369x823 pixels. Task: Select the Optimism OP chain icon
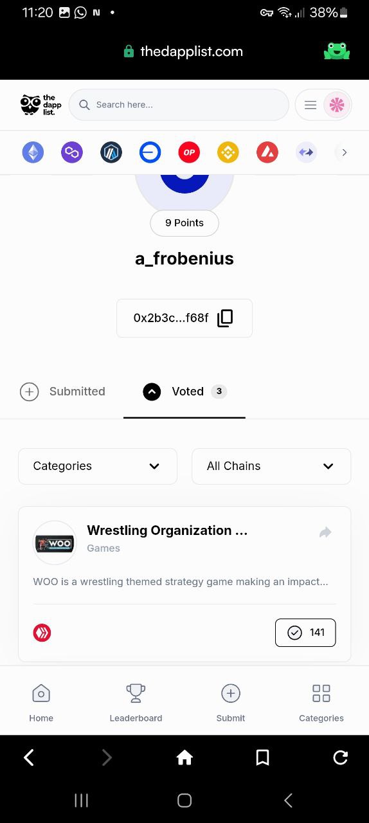[x=189, y=152]
